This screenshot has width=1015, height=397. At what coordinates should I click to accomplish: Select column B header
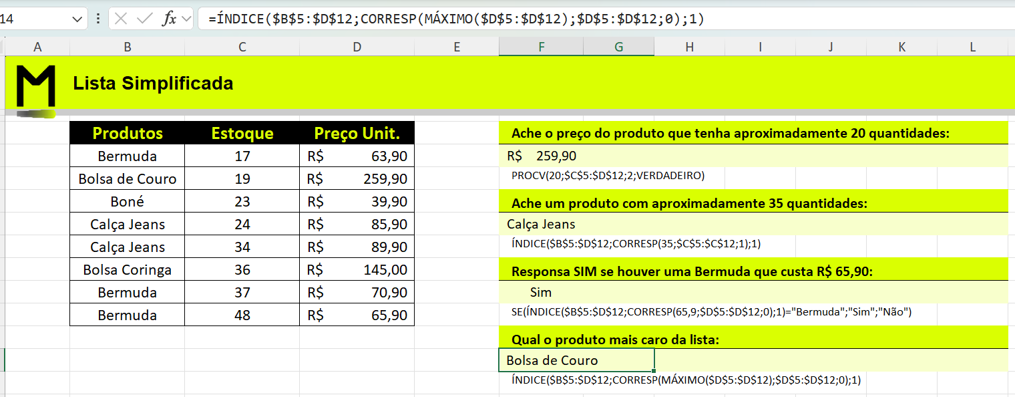tap(127, 47)
